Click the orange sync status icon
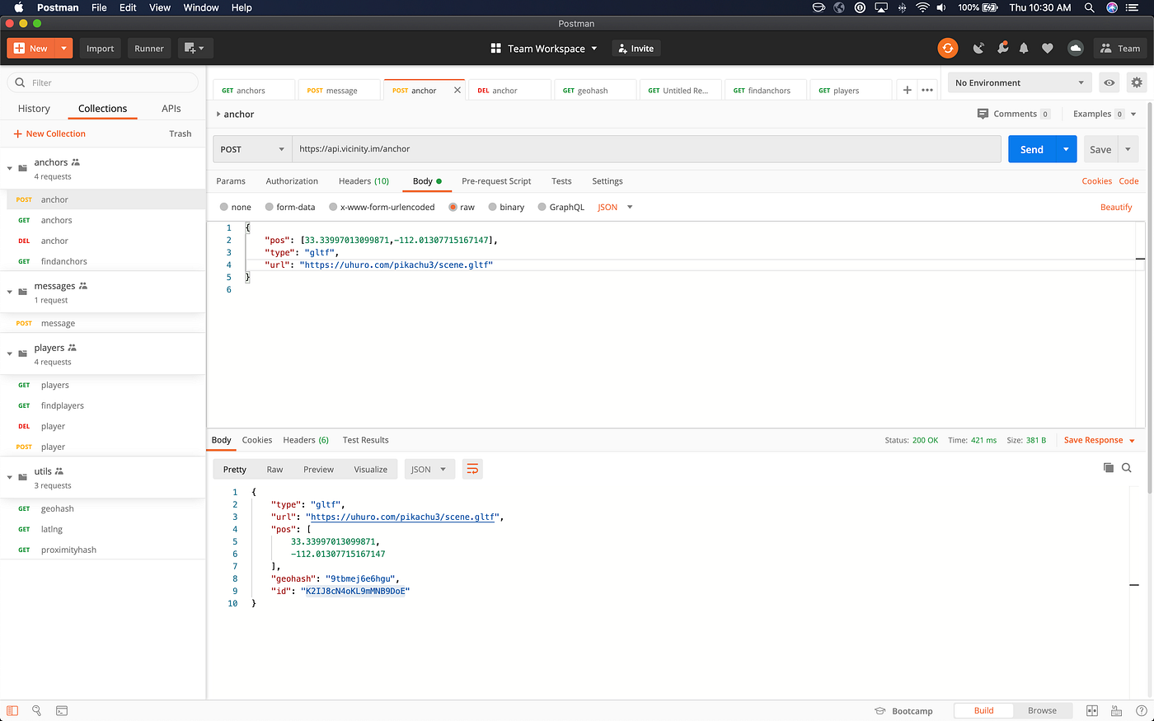 [948, 49]
